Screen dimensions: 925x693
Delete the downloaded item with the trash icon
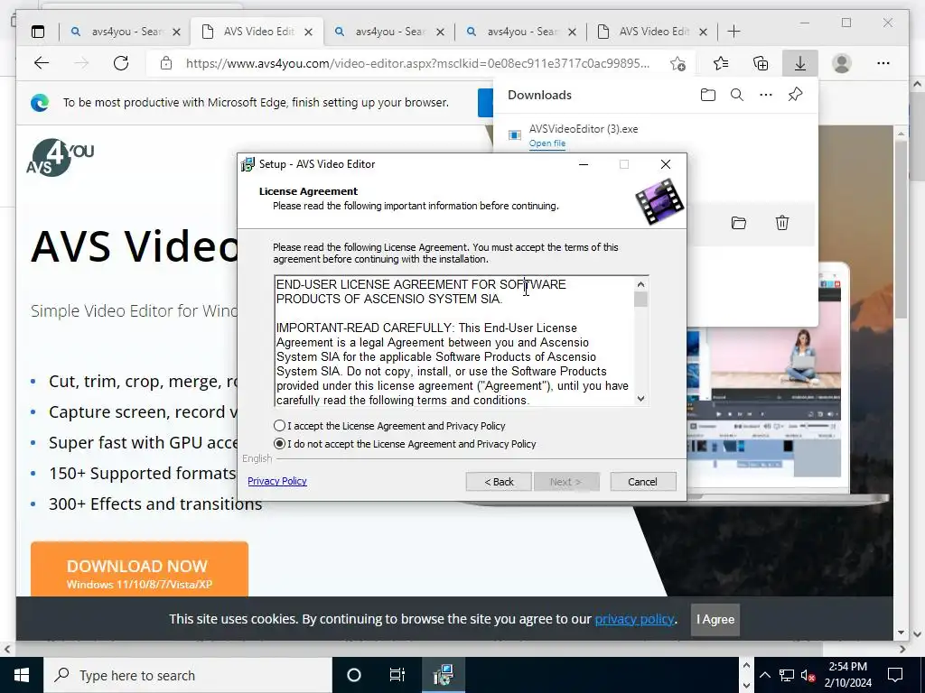pyautogui.click(x=782, y=223)
